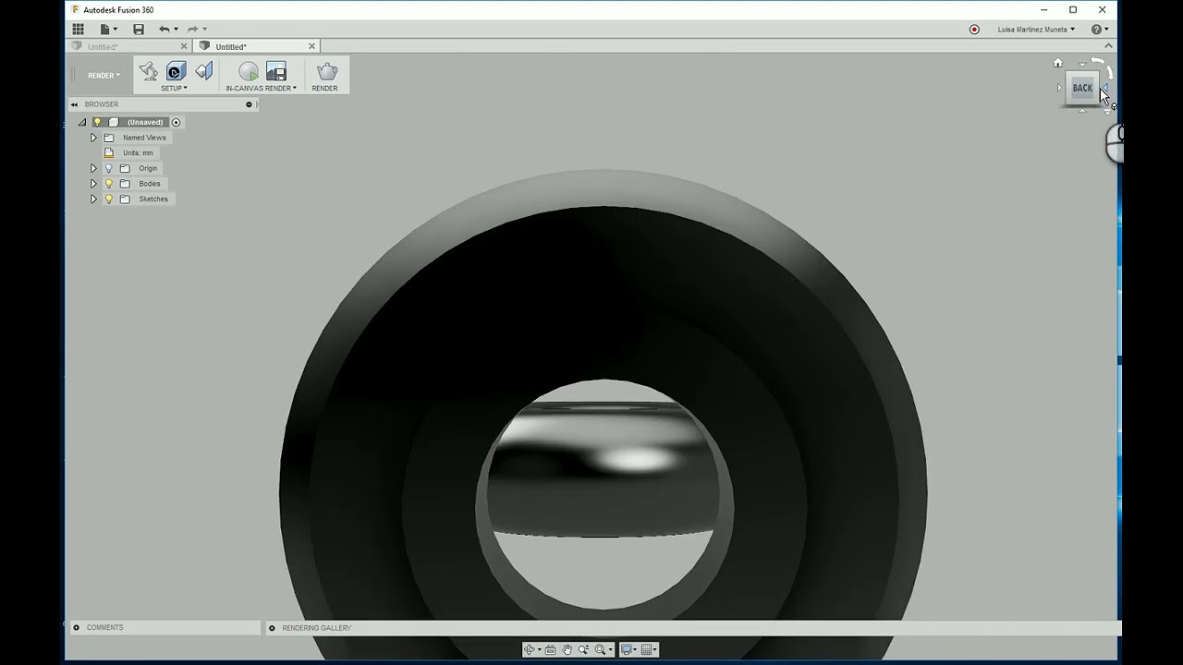Viewport: 1183px width, 665px height.
Task: Click the Appearance lamp icon in Setup
Action: [x=148, y=70]
